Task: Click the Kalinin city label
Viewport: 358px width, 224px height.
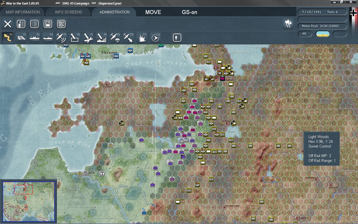Action: (x=333, y=187)
